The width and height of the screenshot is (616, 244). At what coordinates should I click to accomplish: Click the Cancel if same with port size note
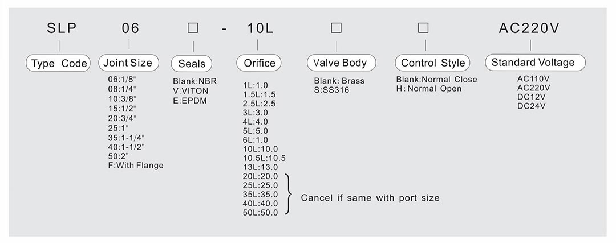point(370,198)
